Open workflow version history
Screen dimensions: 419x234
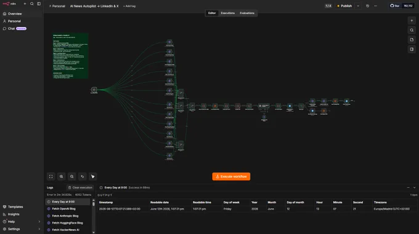click(367, 6)
